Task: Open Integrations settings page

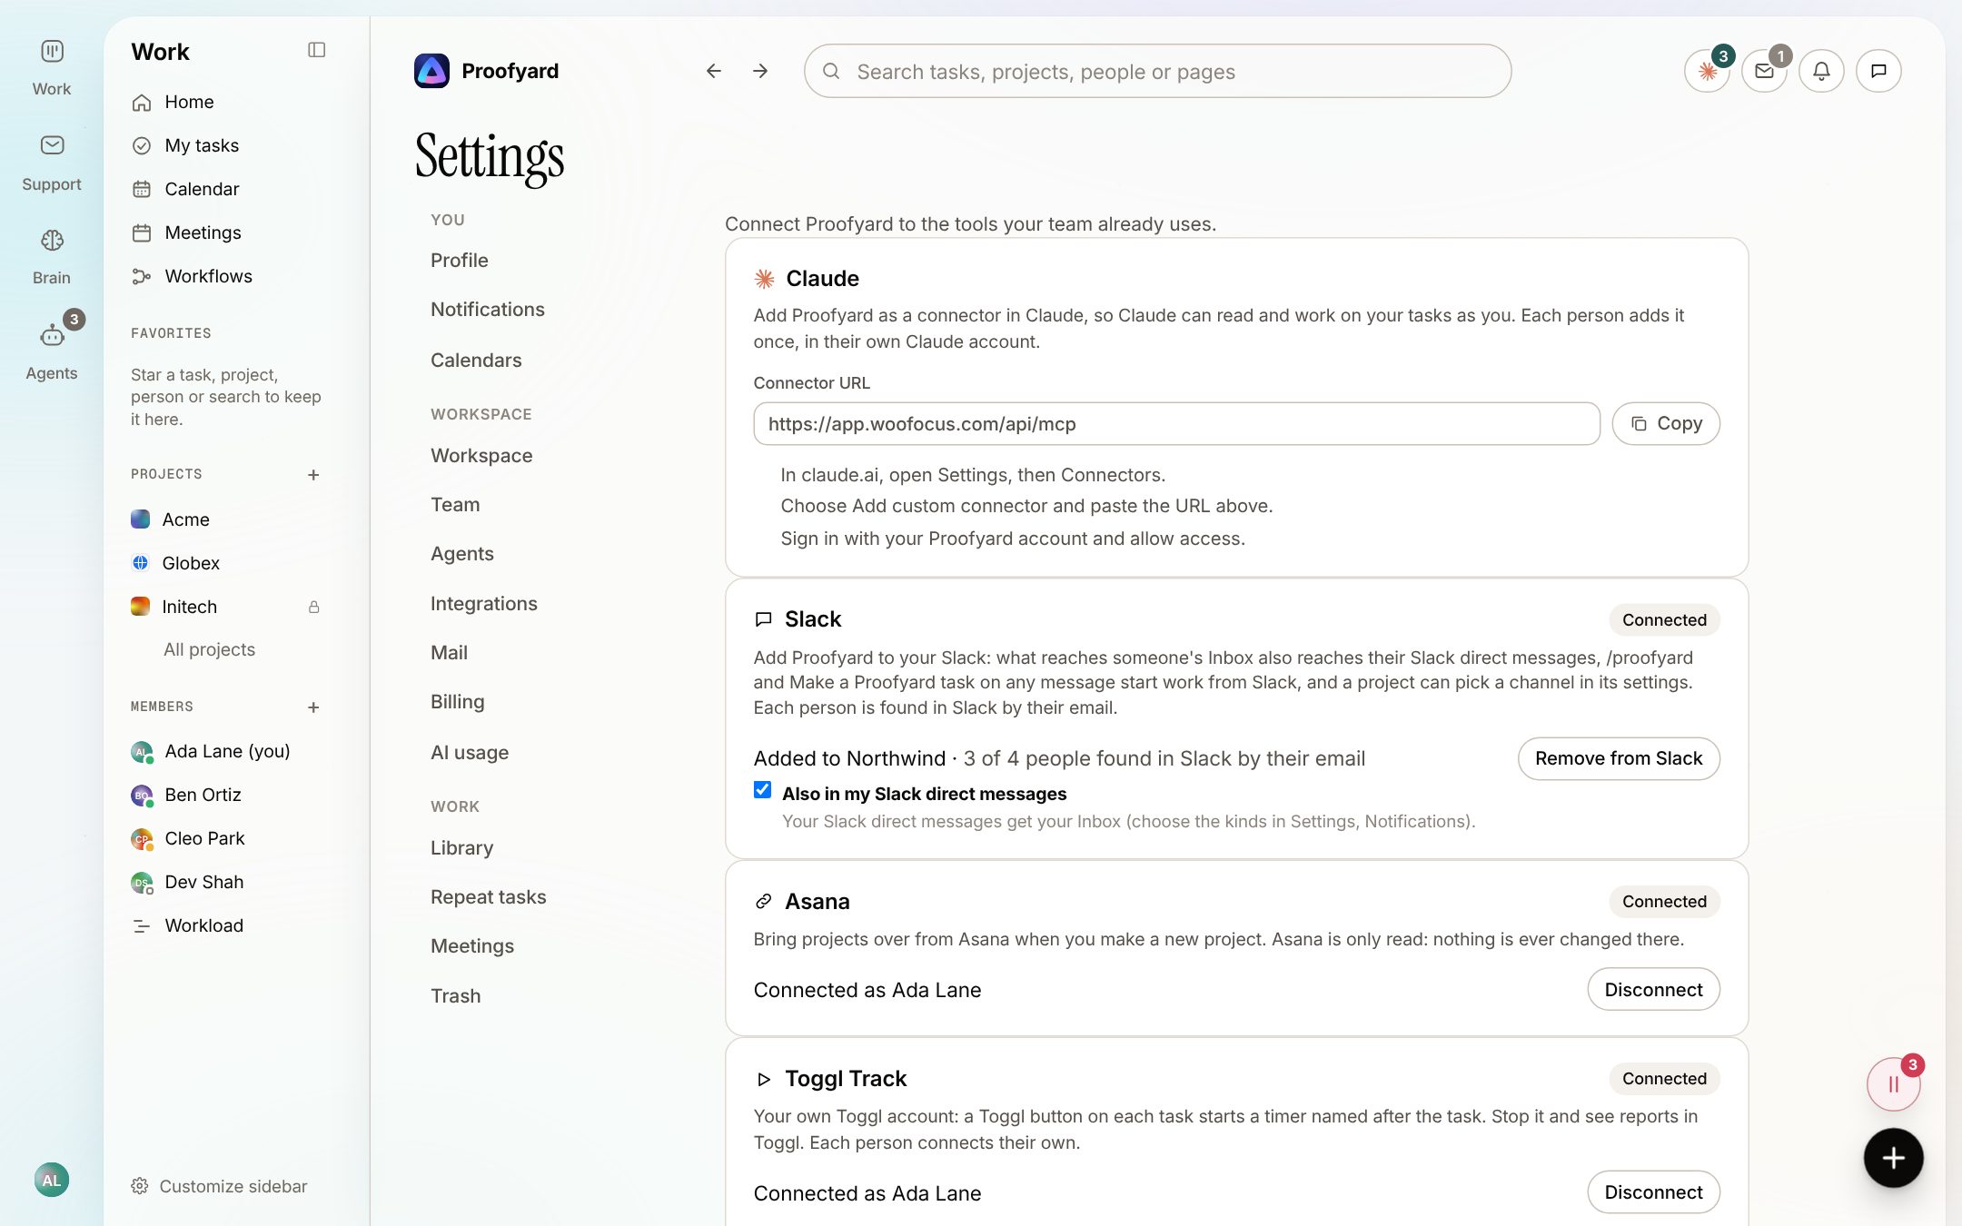Action: [484, 603]
